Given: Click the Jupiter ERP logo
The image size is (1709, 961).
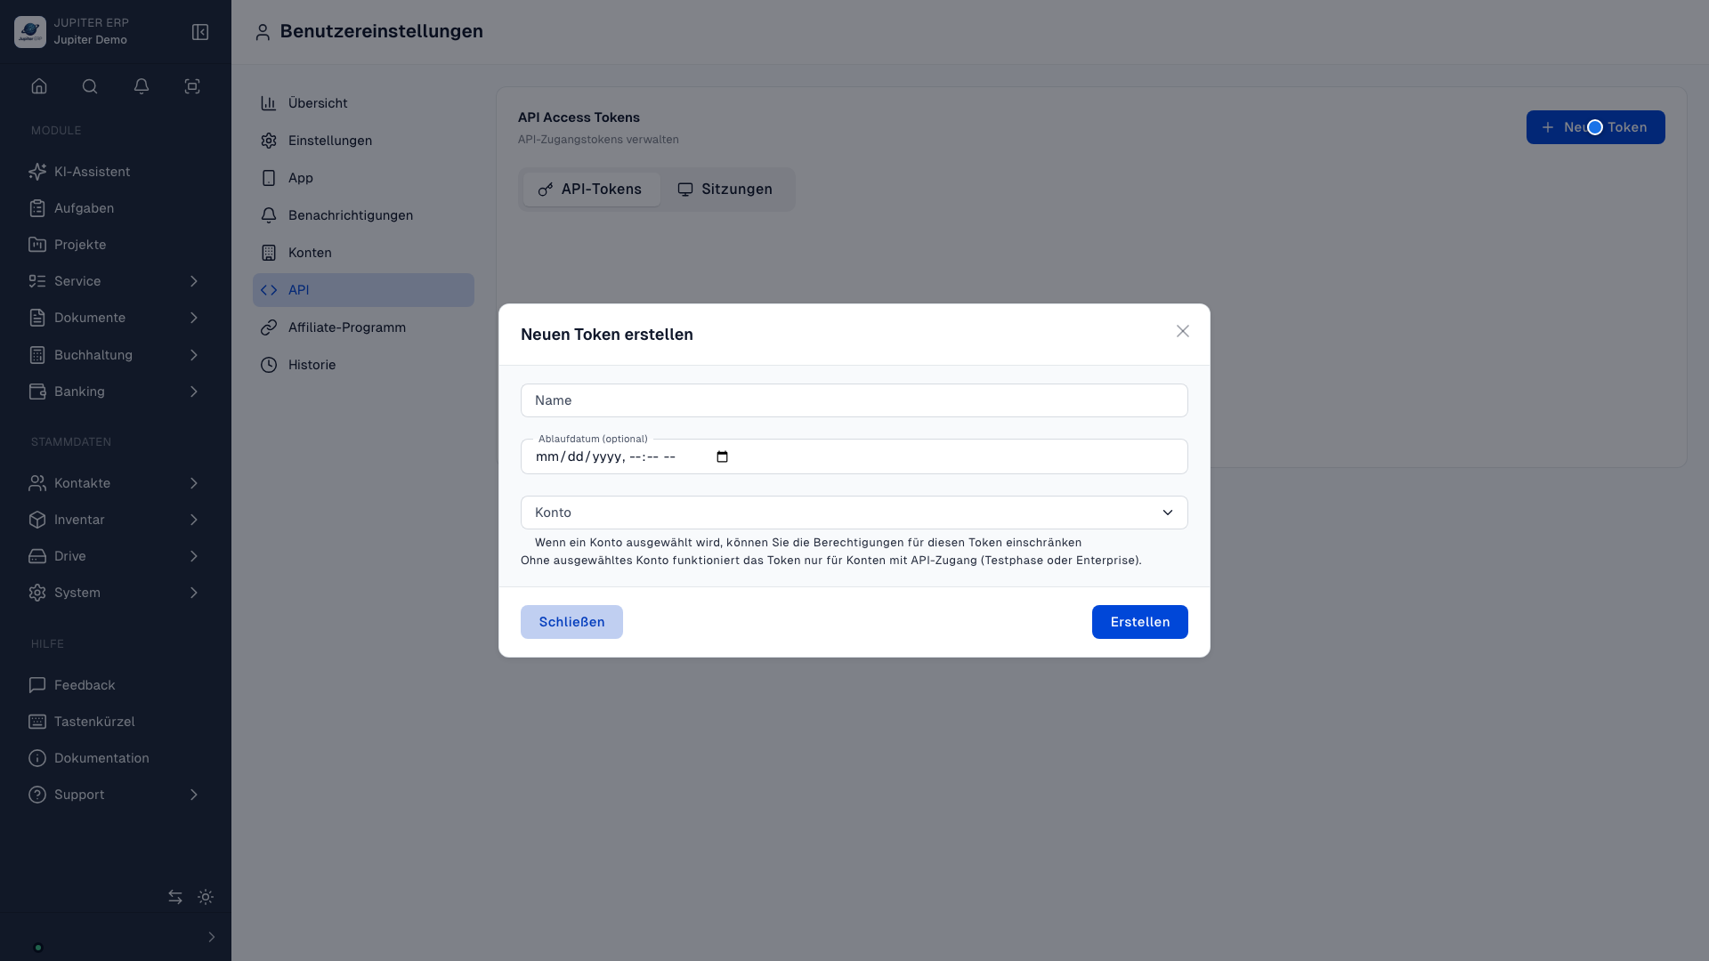Looking at the screenshot, I should click(x=30, y=32).
